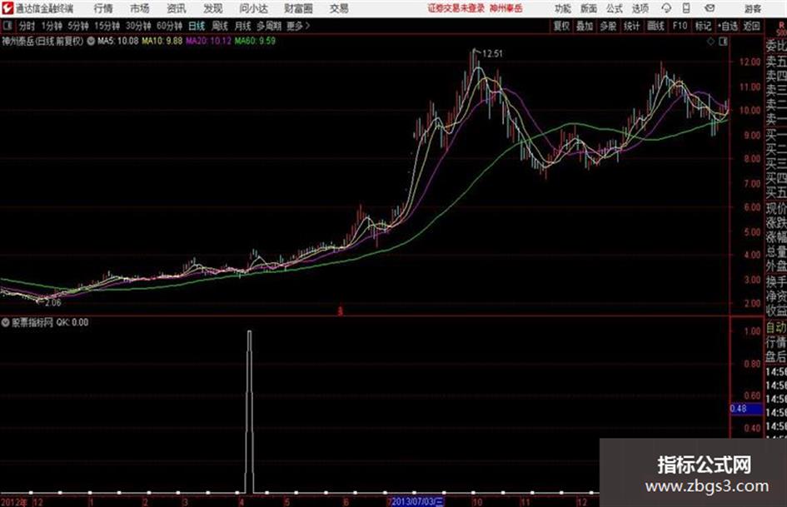The width and height of the screenshot is (787, 507).
Task: Toggle the side panel icon near diamond
Action: [x=723, y=42]
